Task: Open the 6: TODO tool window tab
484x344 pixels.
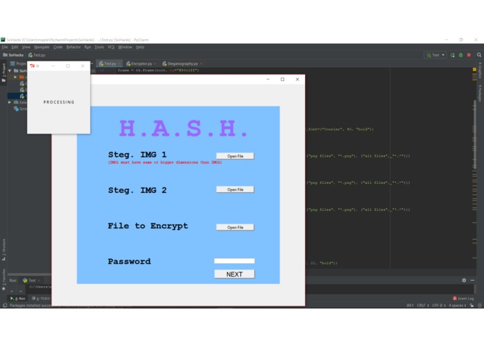Action: (41, 298)
